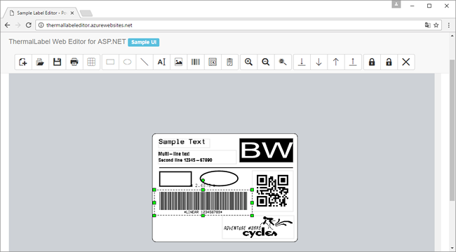Viewport: 456px width, 252px height.
Task: Select the Sample Label Editor tab
Action: [41, 13]
